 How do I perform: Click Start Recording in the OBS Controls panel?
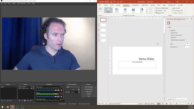89,89
